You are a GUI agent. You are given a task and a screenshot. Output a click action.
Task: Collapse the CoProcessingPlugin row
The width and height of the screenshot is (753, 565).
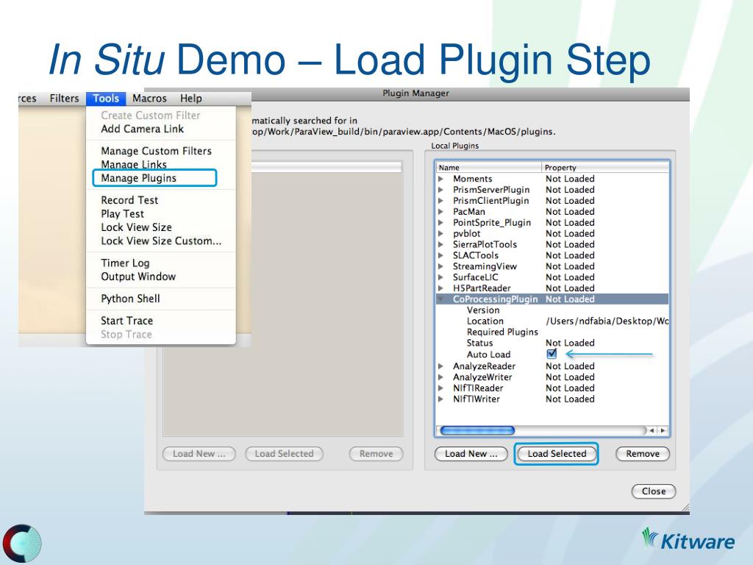pyautogui.click(x=441, y=299)
